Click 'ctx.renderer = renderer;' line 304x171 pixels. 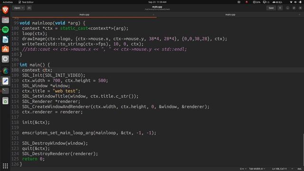pyautogui.click(x=52, y=112)
